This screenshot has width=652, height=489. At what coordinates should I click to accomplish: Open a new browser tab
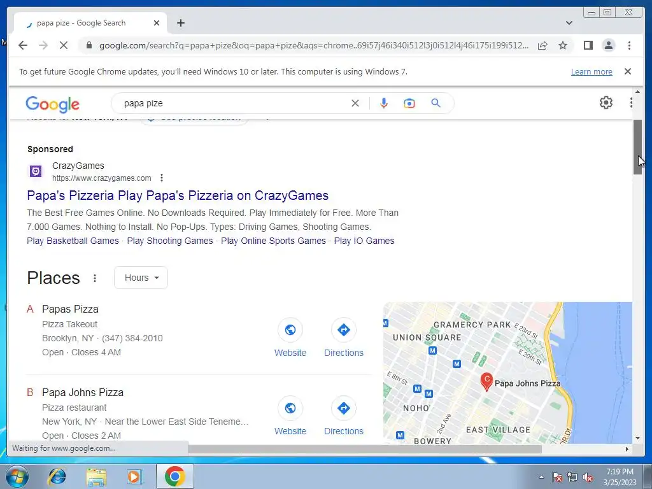pos(180,23)
